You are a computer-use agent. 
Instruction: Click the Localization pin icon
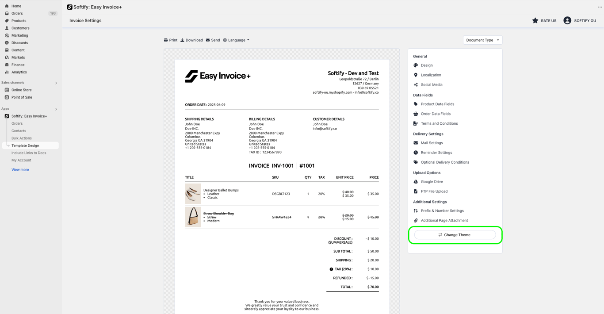416,75
